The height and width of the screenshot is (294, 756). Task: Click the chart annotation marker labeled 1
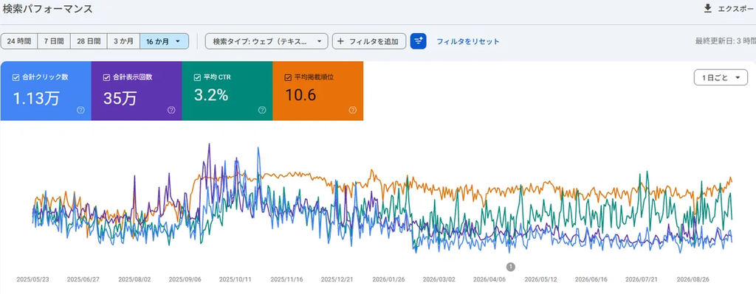tap(511, 266)
